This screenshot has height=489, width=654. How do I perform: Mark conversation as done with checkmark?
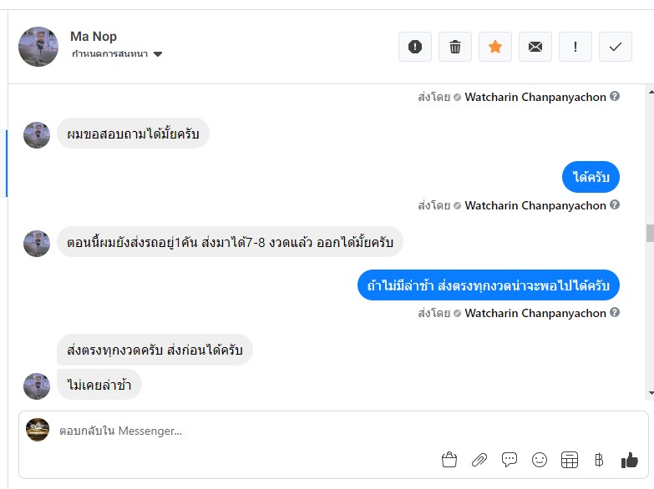pyautogui.click(x=616, y=47)
